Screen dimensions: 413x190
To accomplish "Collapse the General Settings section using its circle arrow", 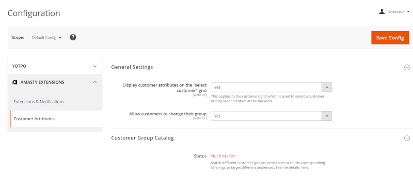I will coord(407,67).
